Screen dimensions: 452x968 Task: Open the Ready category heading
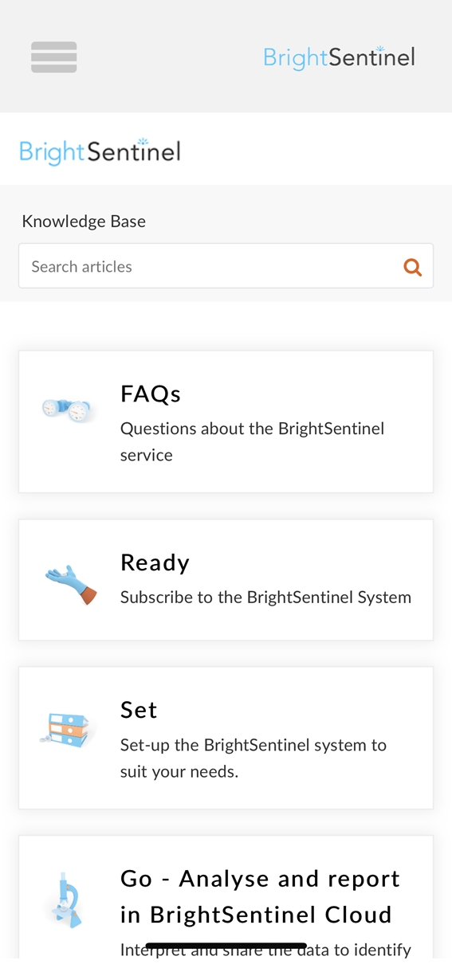click(x=155, y=562)
